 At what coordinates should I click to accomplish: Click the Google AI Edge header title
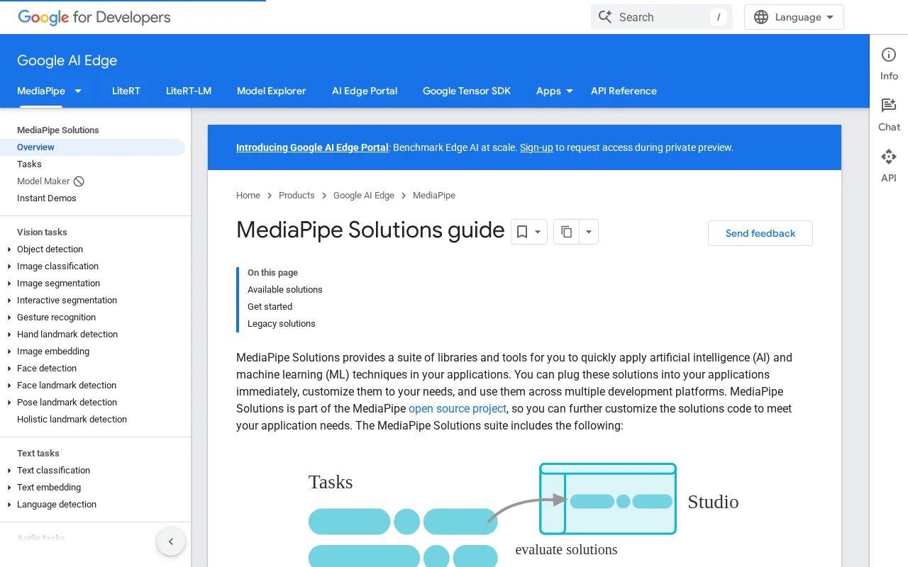click(x=67, y=61)
